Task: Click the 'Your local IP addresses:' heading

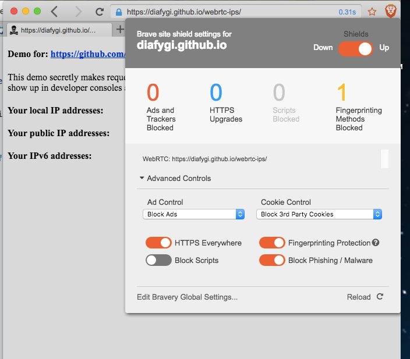Action: click(x=55, y=111)
